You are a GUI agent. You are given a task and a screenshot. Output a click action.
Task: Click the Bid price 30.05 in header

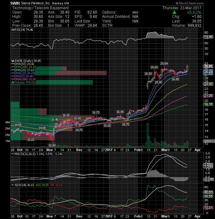64,21
